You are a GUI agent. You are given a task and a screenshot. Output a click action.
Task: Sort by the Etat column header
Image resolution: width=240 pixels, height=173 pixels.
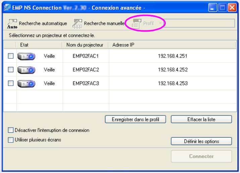pos(39,45)
